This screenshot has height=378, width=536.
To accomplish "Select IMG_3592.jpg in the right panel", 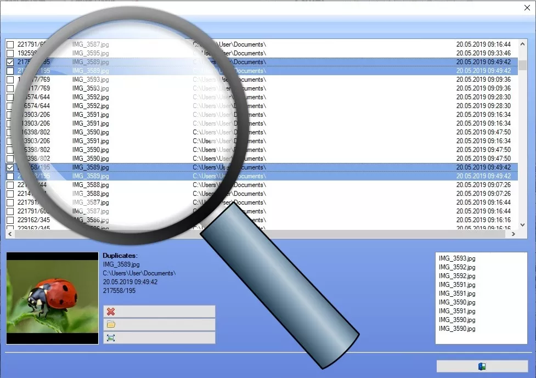I will coord(455,267).
